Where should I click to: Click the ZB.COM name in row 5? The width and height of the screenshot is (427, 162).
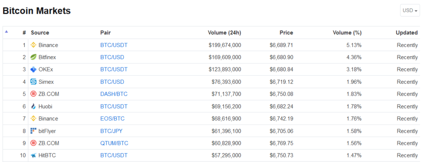[49, 94]
